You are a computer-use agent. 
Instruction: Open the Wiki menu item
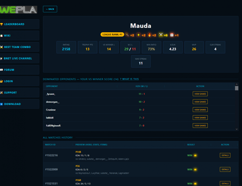tap(19, 36)
